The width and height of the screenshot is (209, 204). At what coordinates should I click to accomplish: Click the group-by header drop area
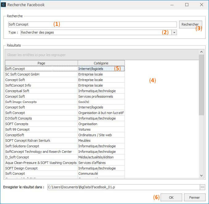point(102,55)
